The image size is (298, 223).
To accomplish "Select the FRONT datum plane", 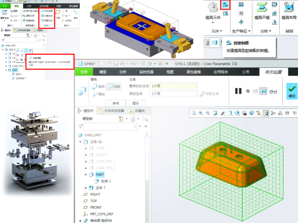I will 96,207.
